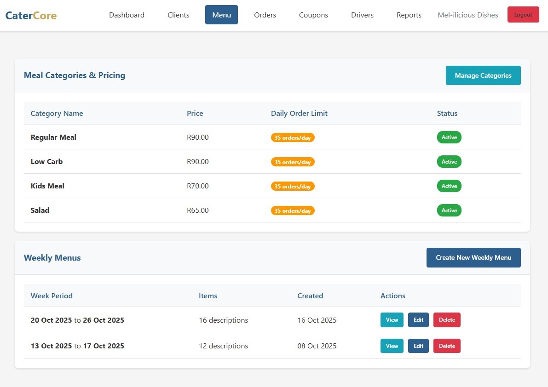Open the Orders page
Image resolution: width=548 pixels, height=387 pixels.
265,15
